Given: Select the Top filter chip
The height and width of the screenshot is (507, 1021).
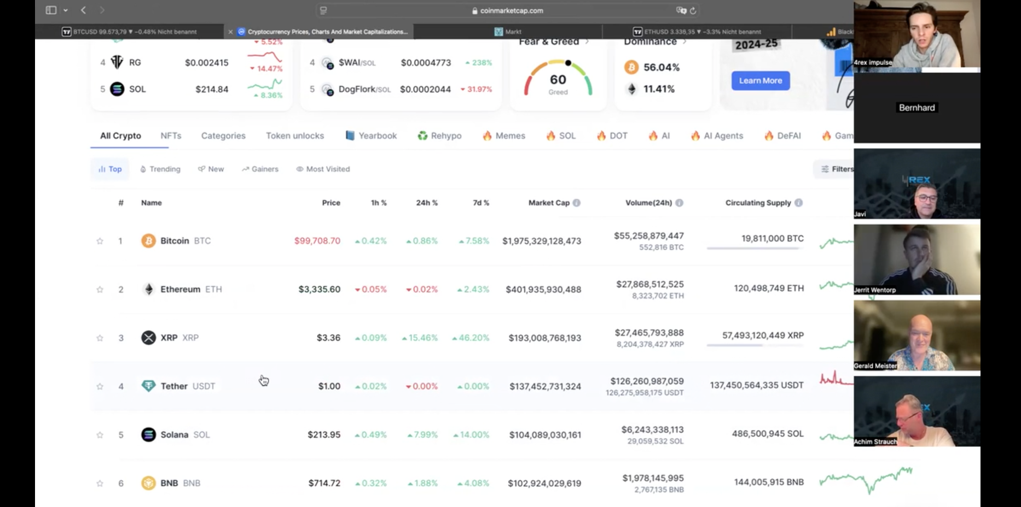Looking at the screenshot, I should pos(109,169).
